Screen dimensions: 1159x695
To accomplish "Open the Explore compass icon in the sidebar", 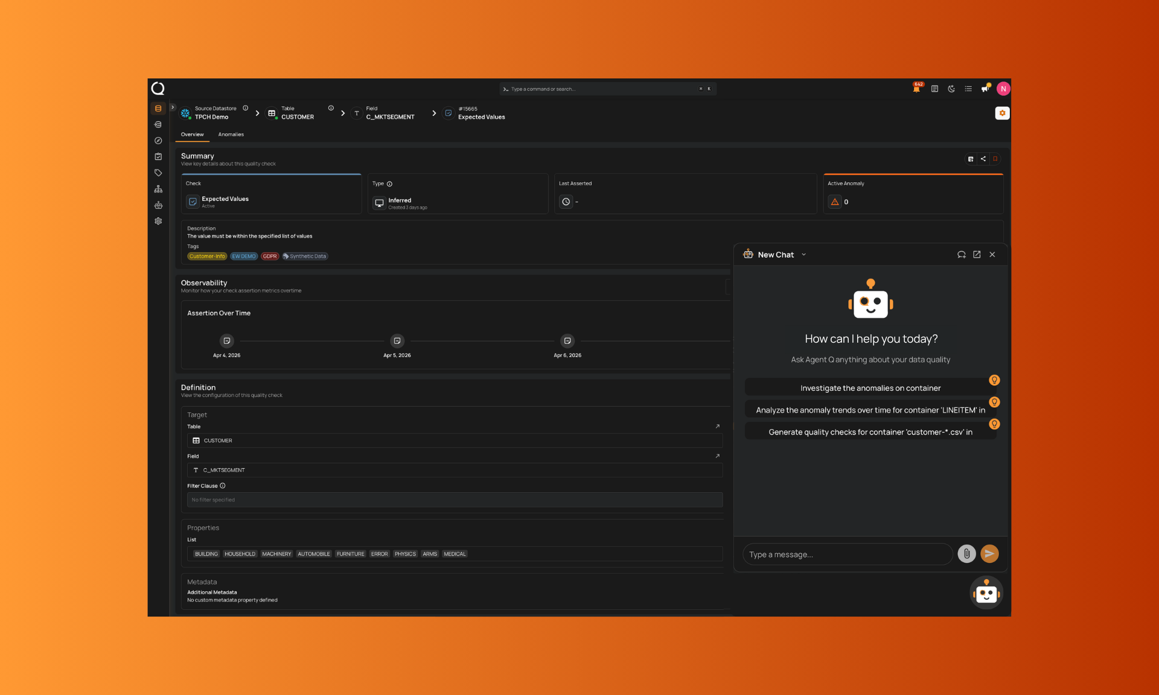I will pyautogui.click(x=158, y=141).
